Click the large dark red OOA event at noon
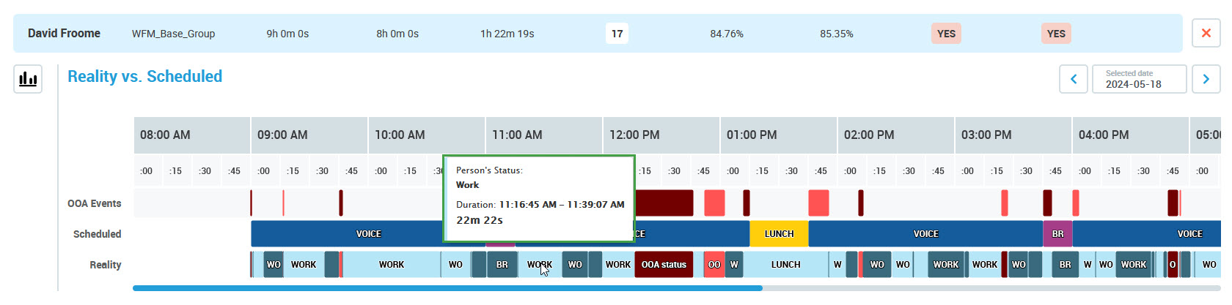 [664, 203]
